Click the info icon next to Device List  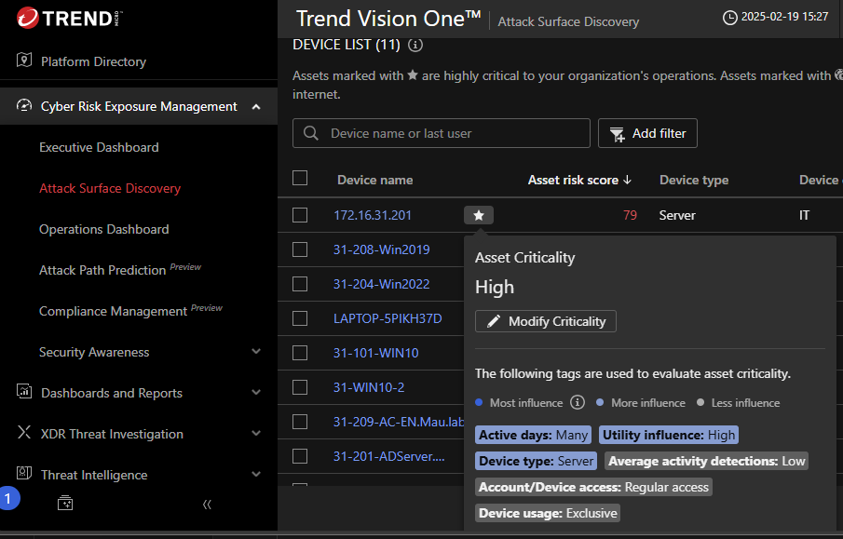(x=415, y=45)
